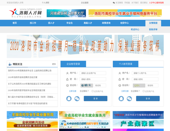Open notice 2020年洛阳市医学院校毕业生特招实施方案
170x131 pixels.
(26, 90)
